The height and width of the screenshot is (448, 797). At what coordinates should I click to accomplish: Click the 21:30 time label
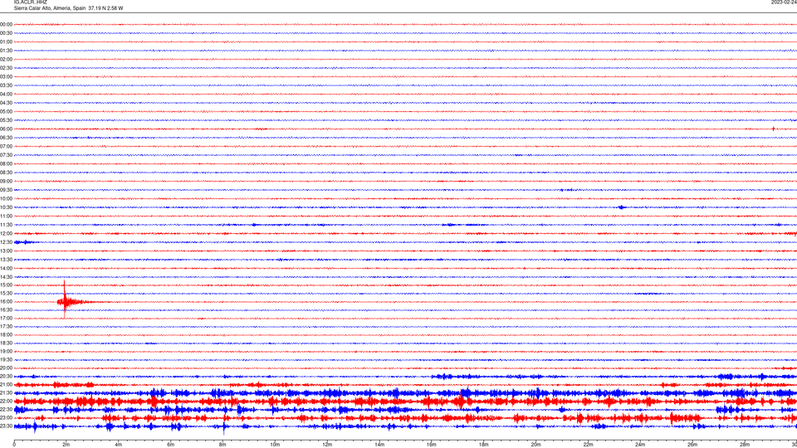point(6,393)
